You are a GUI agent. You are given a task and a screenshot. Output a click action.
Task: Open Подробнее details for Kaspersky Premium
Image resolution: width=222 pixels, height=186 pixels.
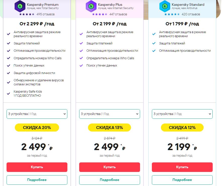tap(37, 180)
